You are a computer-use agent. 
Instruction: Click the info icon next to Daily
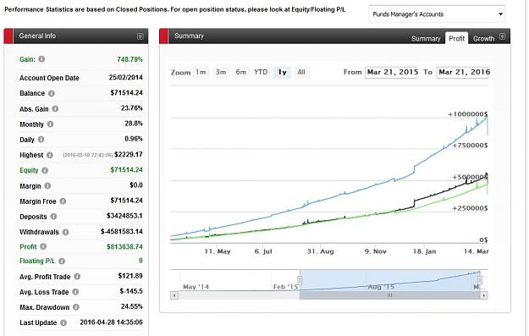click(x=41, y=140)
